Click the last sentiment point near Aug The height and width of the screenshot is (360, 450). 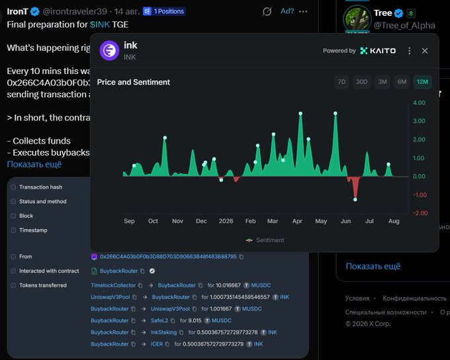click(x=388, y=165)
